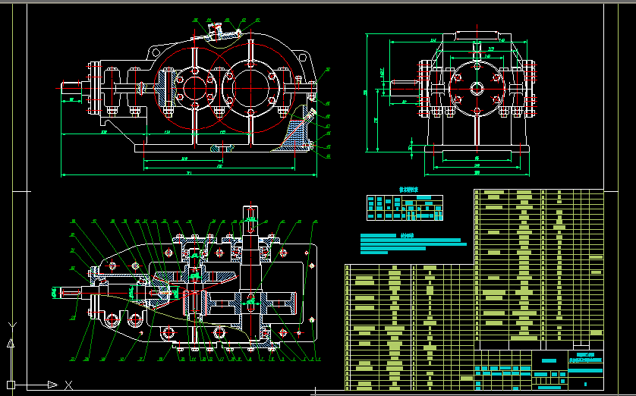The height and width of the screenshot is (396, 636).
Task: Click the X axis arrow of UCS icon
Action: 53,385
